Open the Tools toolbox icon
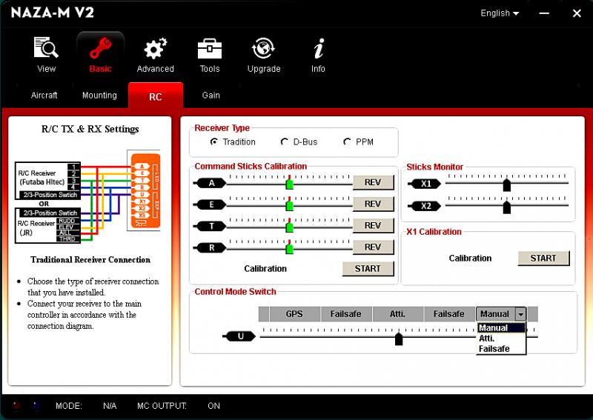 (x=210, y=49)
